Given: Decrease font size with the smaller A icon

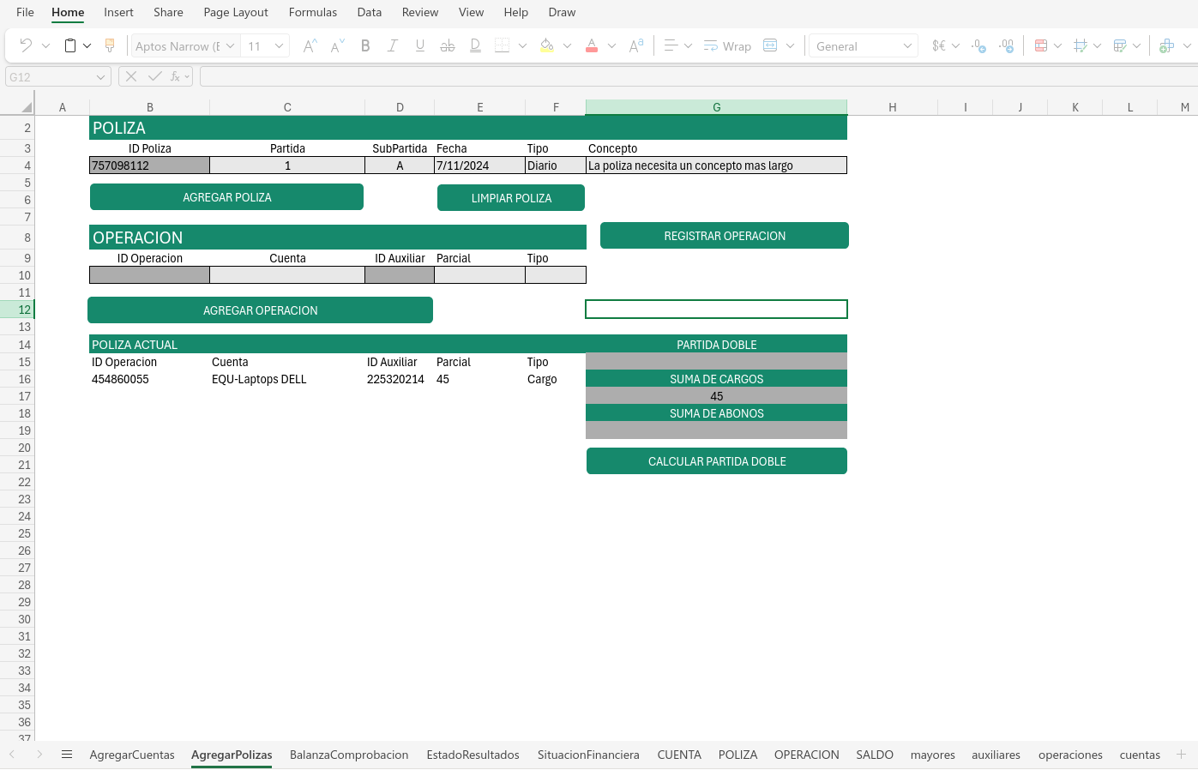Looking at the screenshot, I should pos(338,45).
